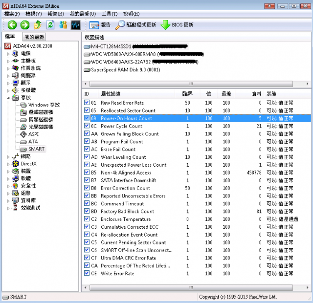Toggle the Write Error Rate checkbox
The height and width of the screenshot is (303, 313).
[x=87, y=273]
